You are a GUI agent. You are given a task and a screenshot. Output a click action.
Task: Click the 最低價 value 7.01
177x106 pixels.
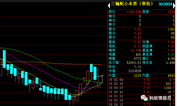(x=171, y=55)
